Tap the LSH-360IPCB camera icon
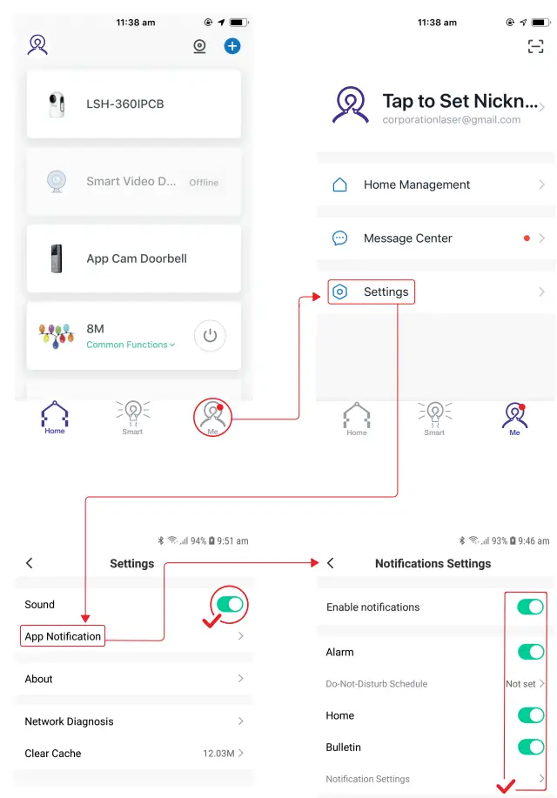Viewport: 557px width, 798px height. (x=57, y=104)
